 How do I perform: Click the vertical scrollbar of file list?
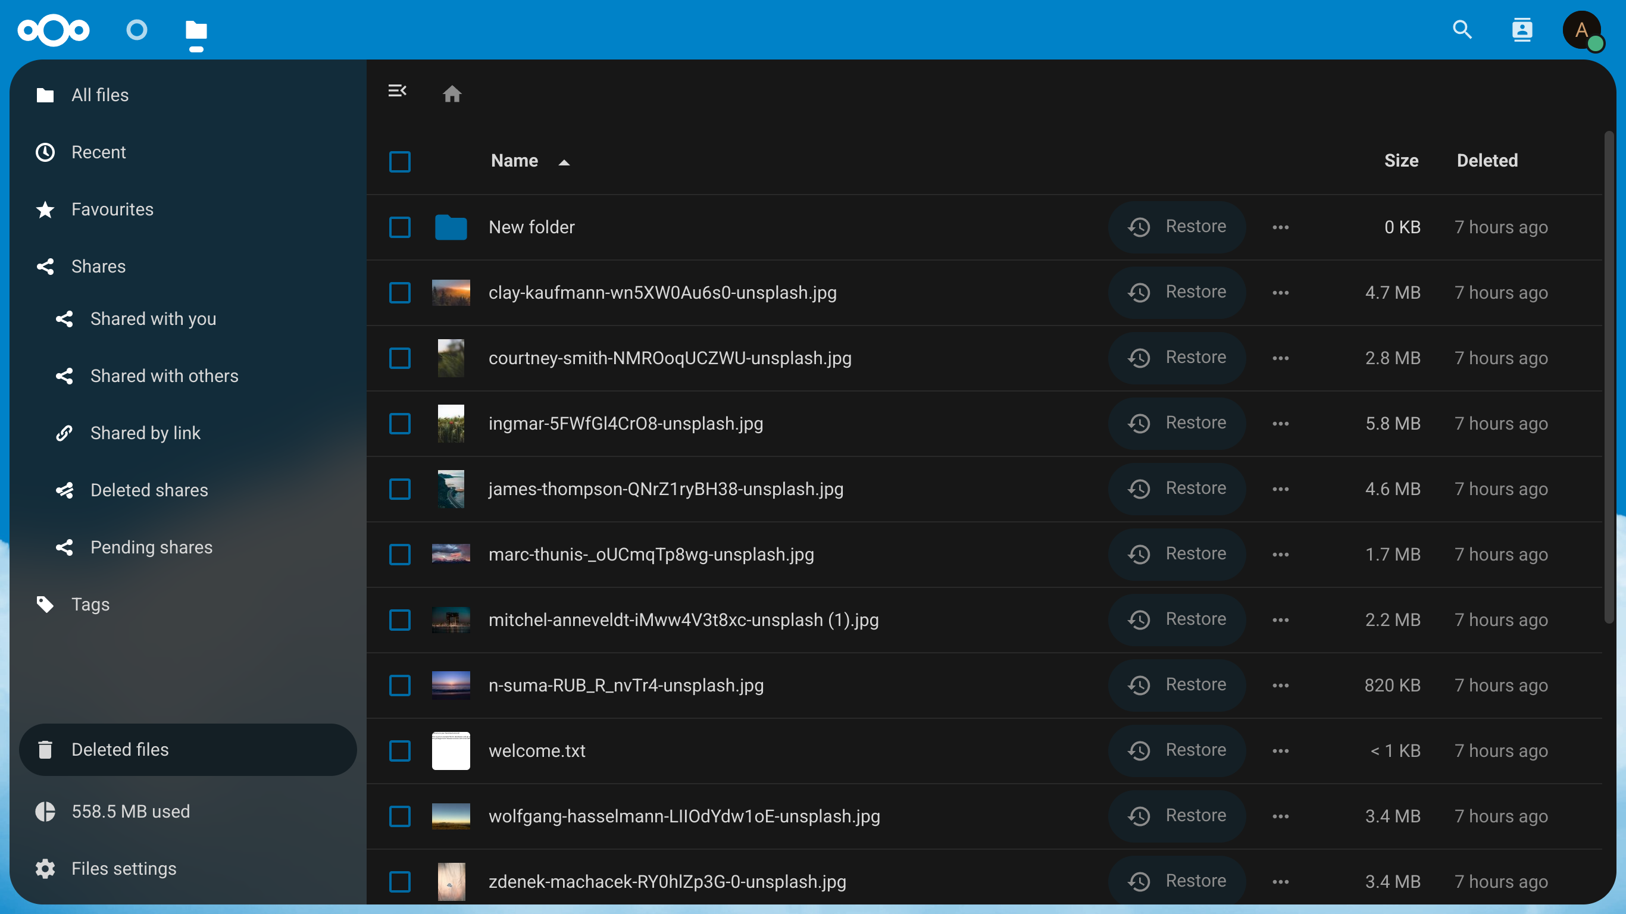tap(1608, 378)
